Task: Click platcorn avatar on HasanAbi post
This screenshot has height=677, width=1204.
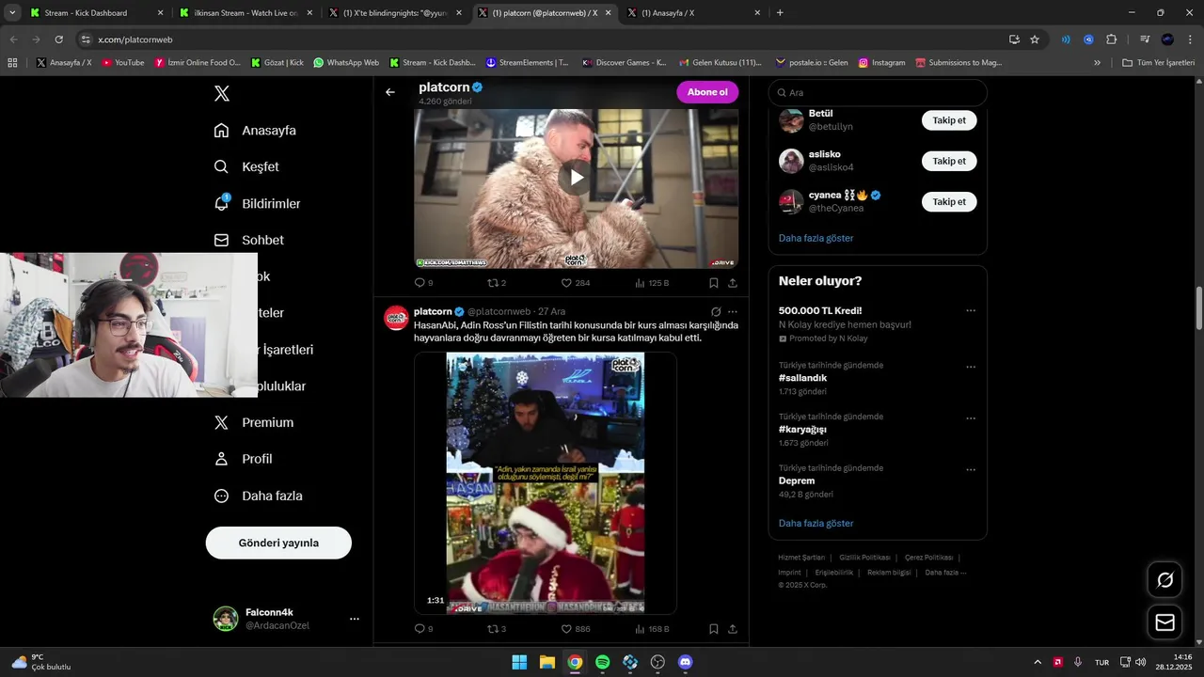Action: (396, 318)
